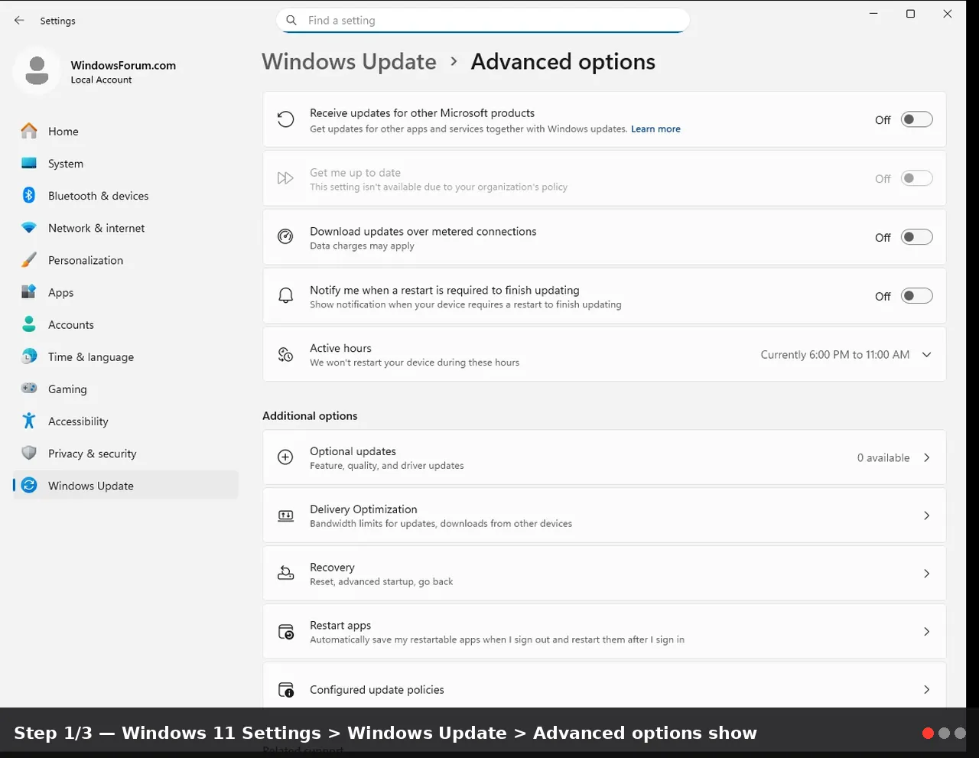979x758 pixels.
Task: Click the Accessibility figure icon in sidebar
Action: coord(29,421)
